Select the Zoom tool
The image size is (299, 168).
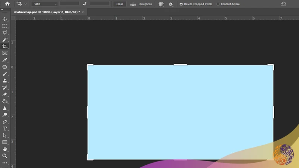(5, 156)
